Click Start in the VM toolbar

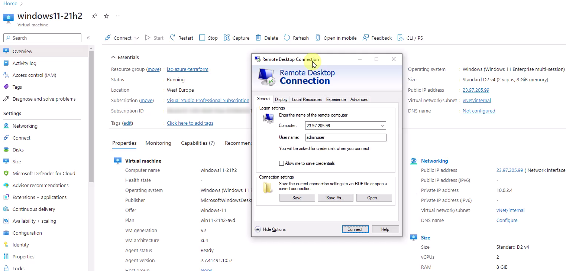(x=154, y=38)
